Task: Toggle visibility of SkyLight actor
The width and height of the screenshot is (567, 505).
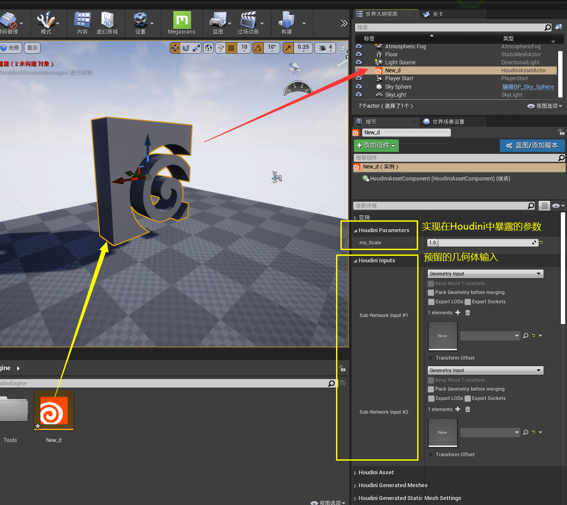Action: click(359, 94)
